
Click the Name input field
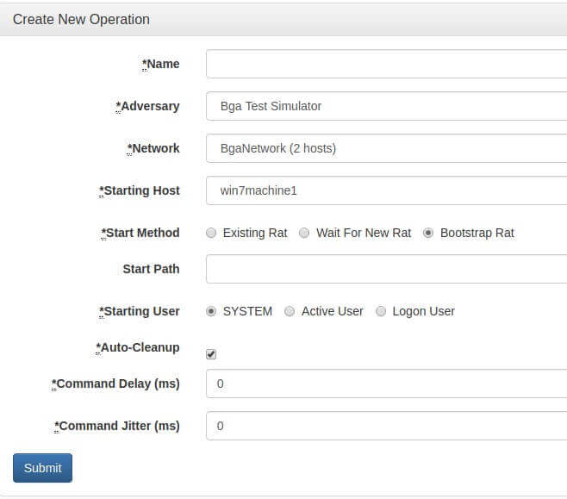coord(386,64)
